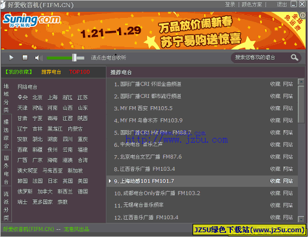This screenshot has height=237, width=308.
Task: Click the search magnifier icon
Action: [294, 58]
